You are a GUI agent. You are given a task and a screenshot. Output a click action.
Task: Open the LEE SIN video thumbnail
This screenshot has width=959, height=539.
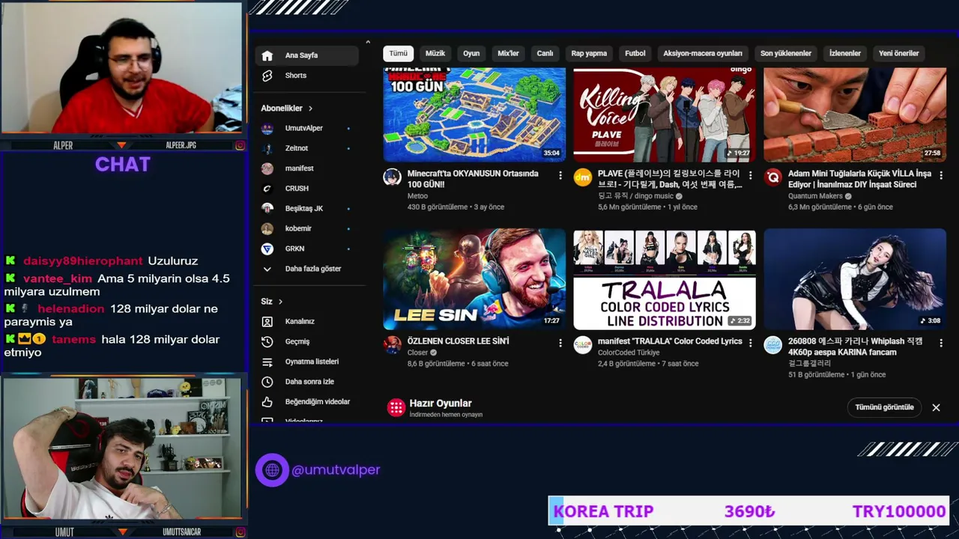[x=474, y=279]
